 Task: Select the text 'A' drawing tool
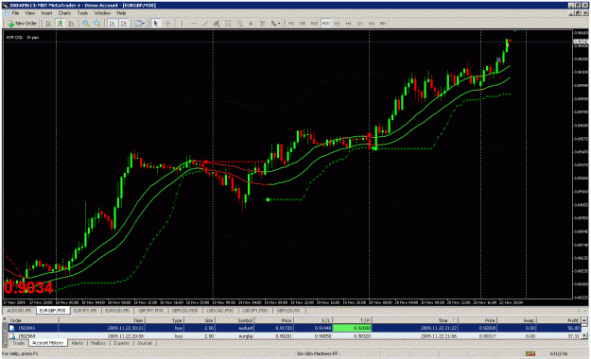pos(251,24)
